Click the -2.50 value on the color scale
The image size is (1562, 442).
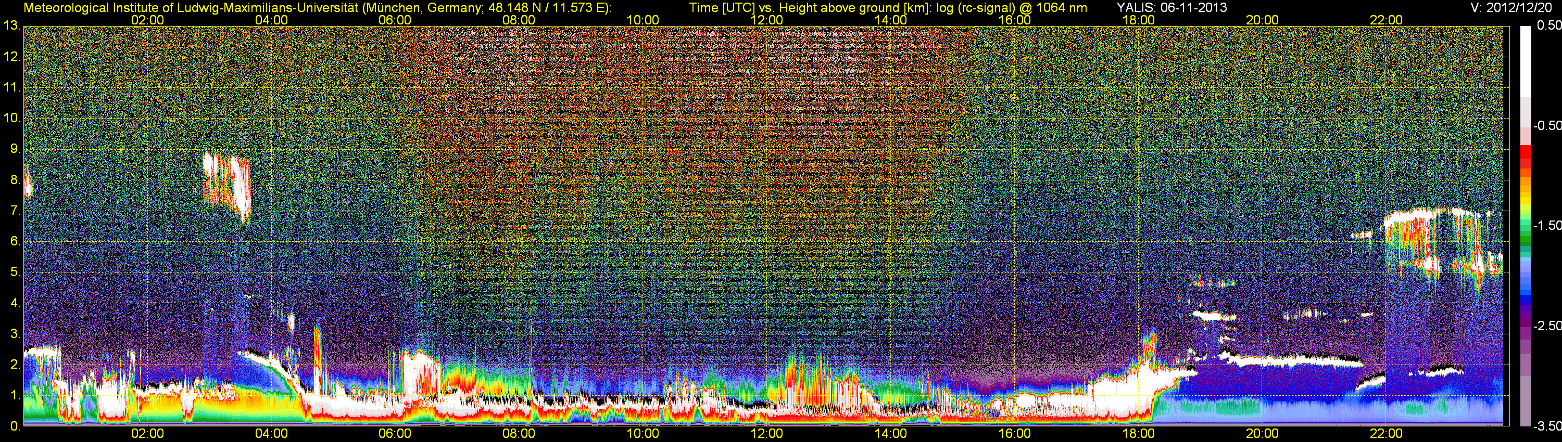pyautogui.click(x=1547, y=326)
